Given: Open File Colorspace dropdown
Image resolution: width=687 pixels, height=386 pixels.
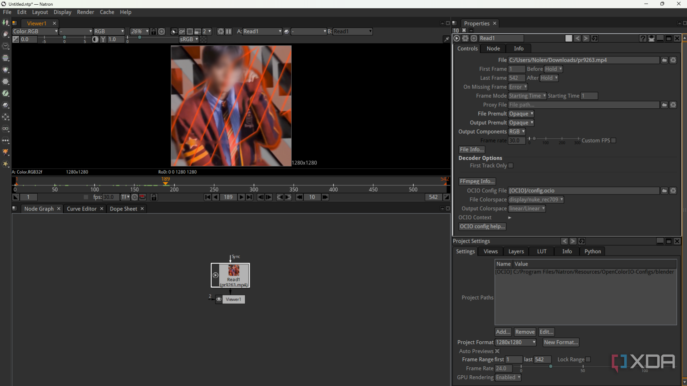Looking at the screenshot, I should pos(536,200).
